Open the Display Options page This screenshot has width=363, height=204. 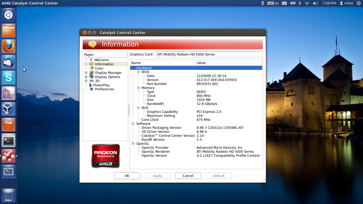pos(108,77)
